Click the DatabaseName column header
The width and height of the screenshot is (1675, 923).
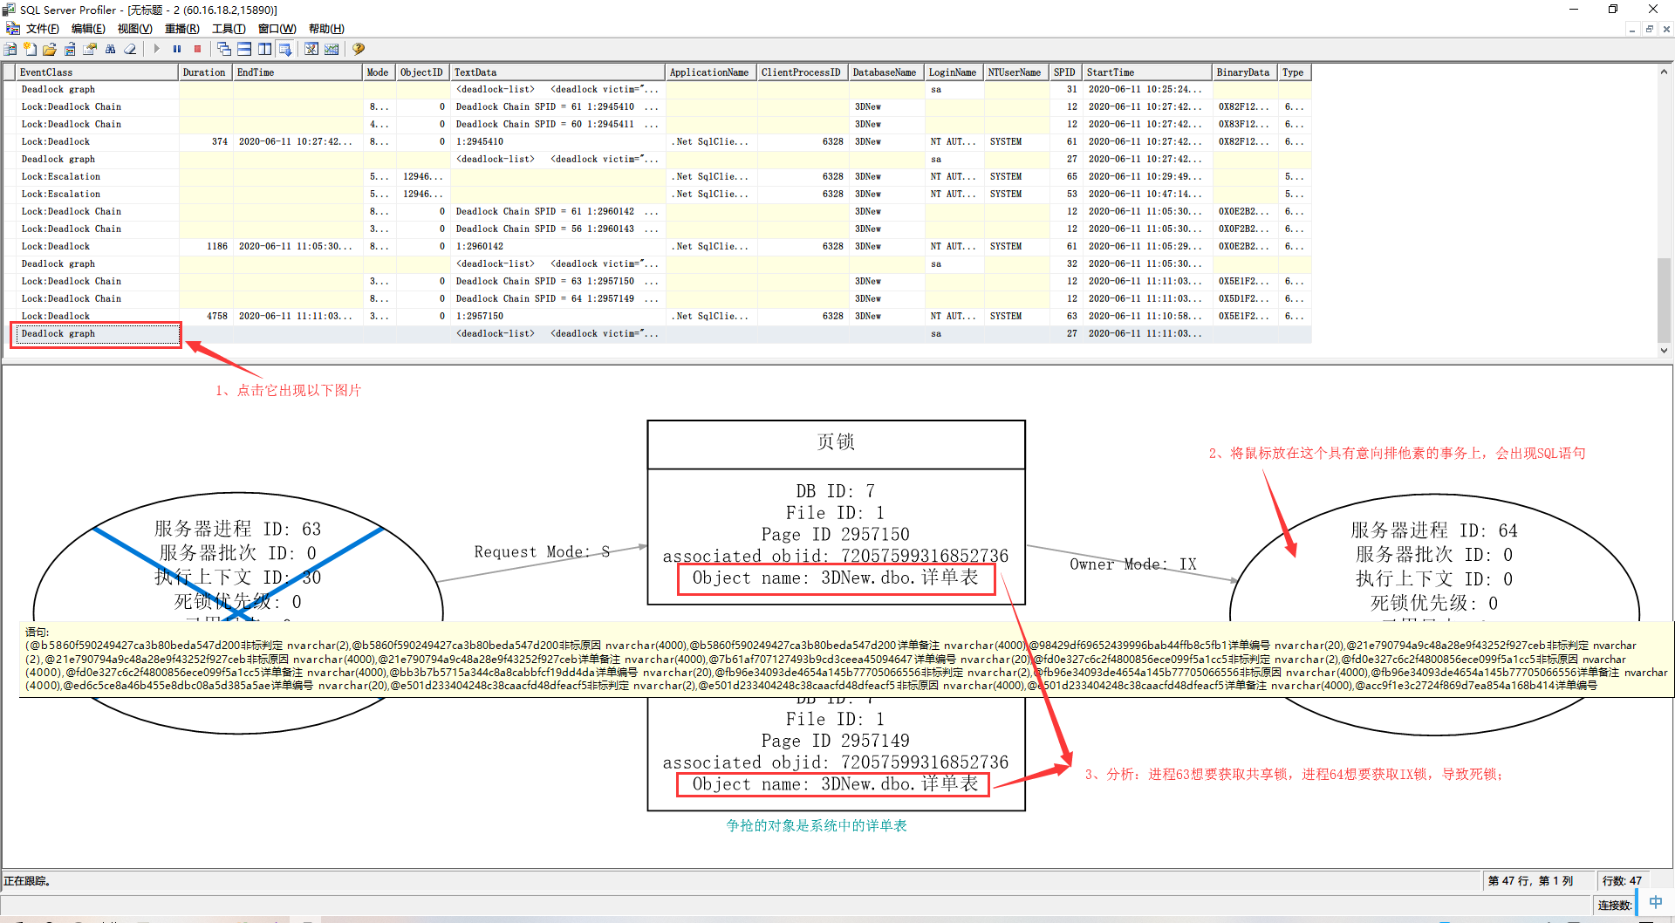click(x=885, y=72)
